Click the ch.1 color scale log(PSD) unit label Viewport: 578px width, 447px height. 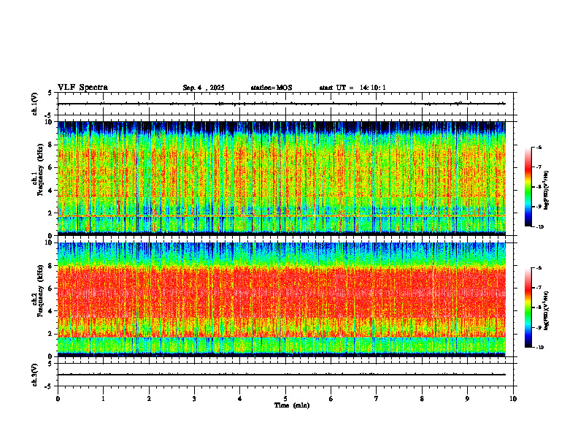547,190
